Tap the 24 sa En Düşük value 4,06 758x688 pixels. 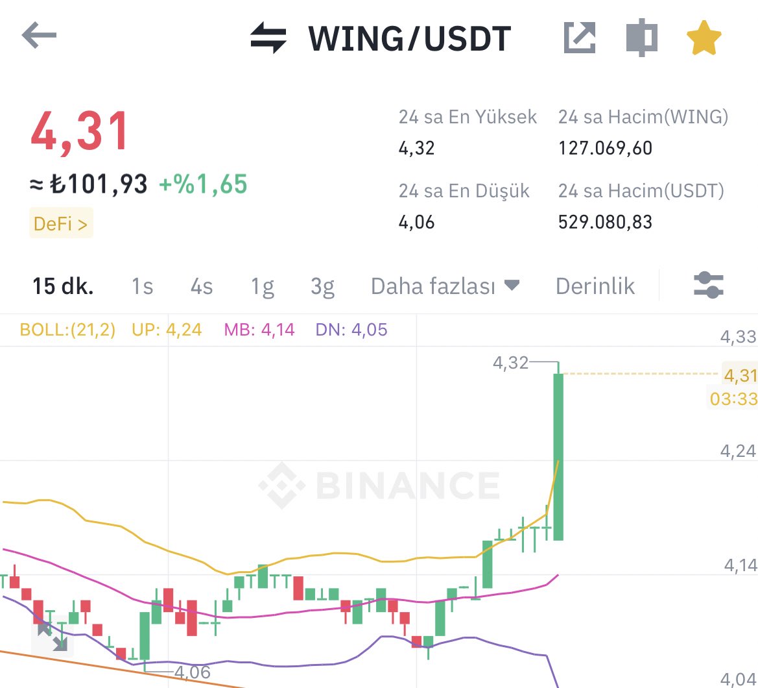coord(416,222)
